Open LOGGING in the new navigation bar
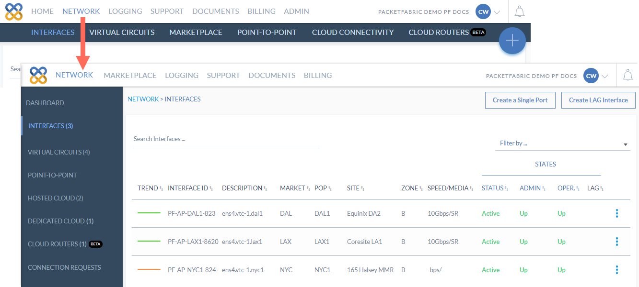 [x=182, y=75]
